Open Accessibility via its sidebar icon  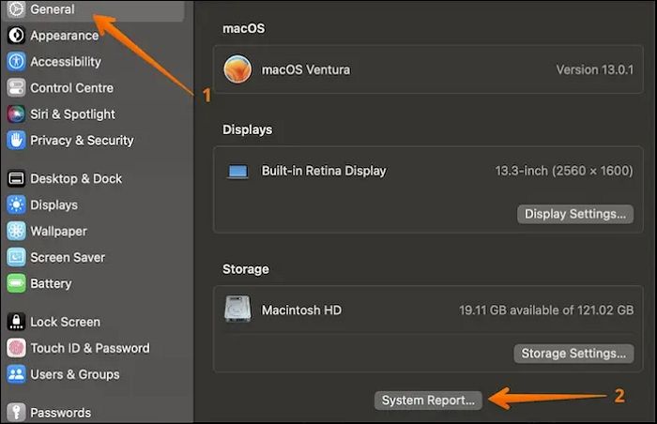pyautogui.click(x=16, y=62)
